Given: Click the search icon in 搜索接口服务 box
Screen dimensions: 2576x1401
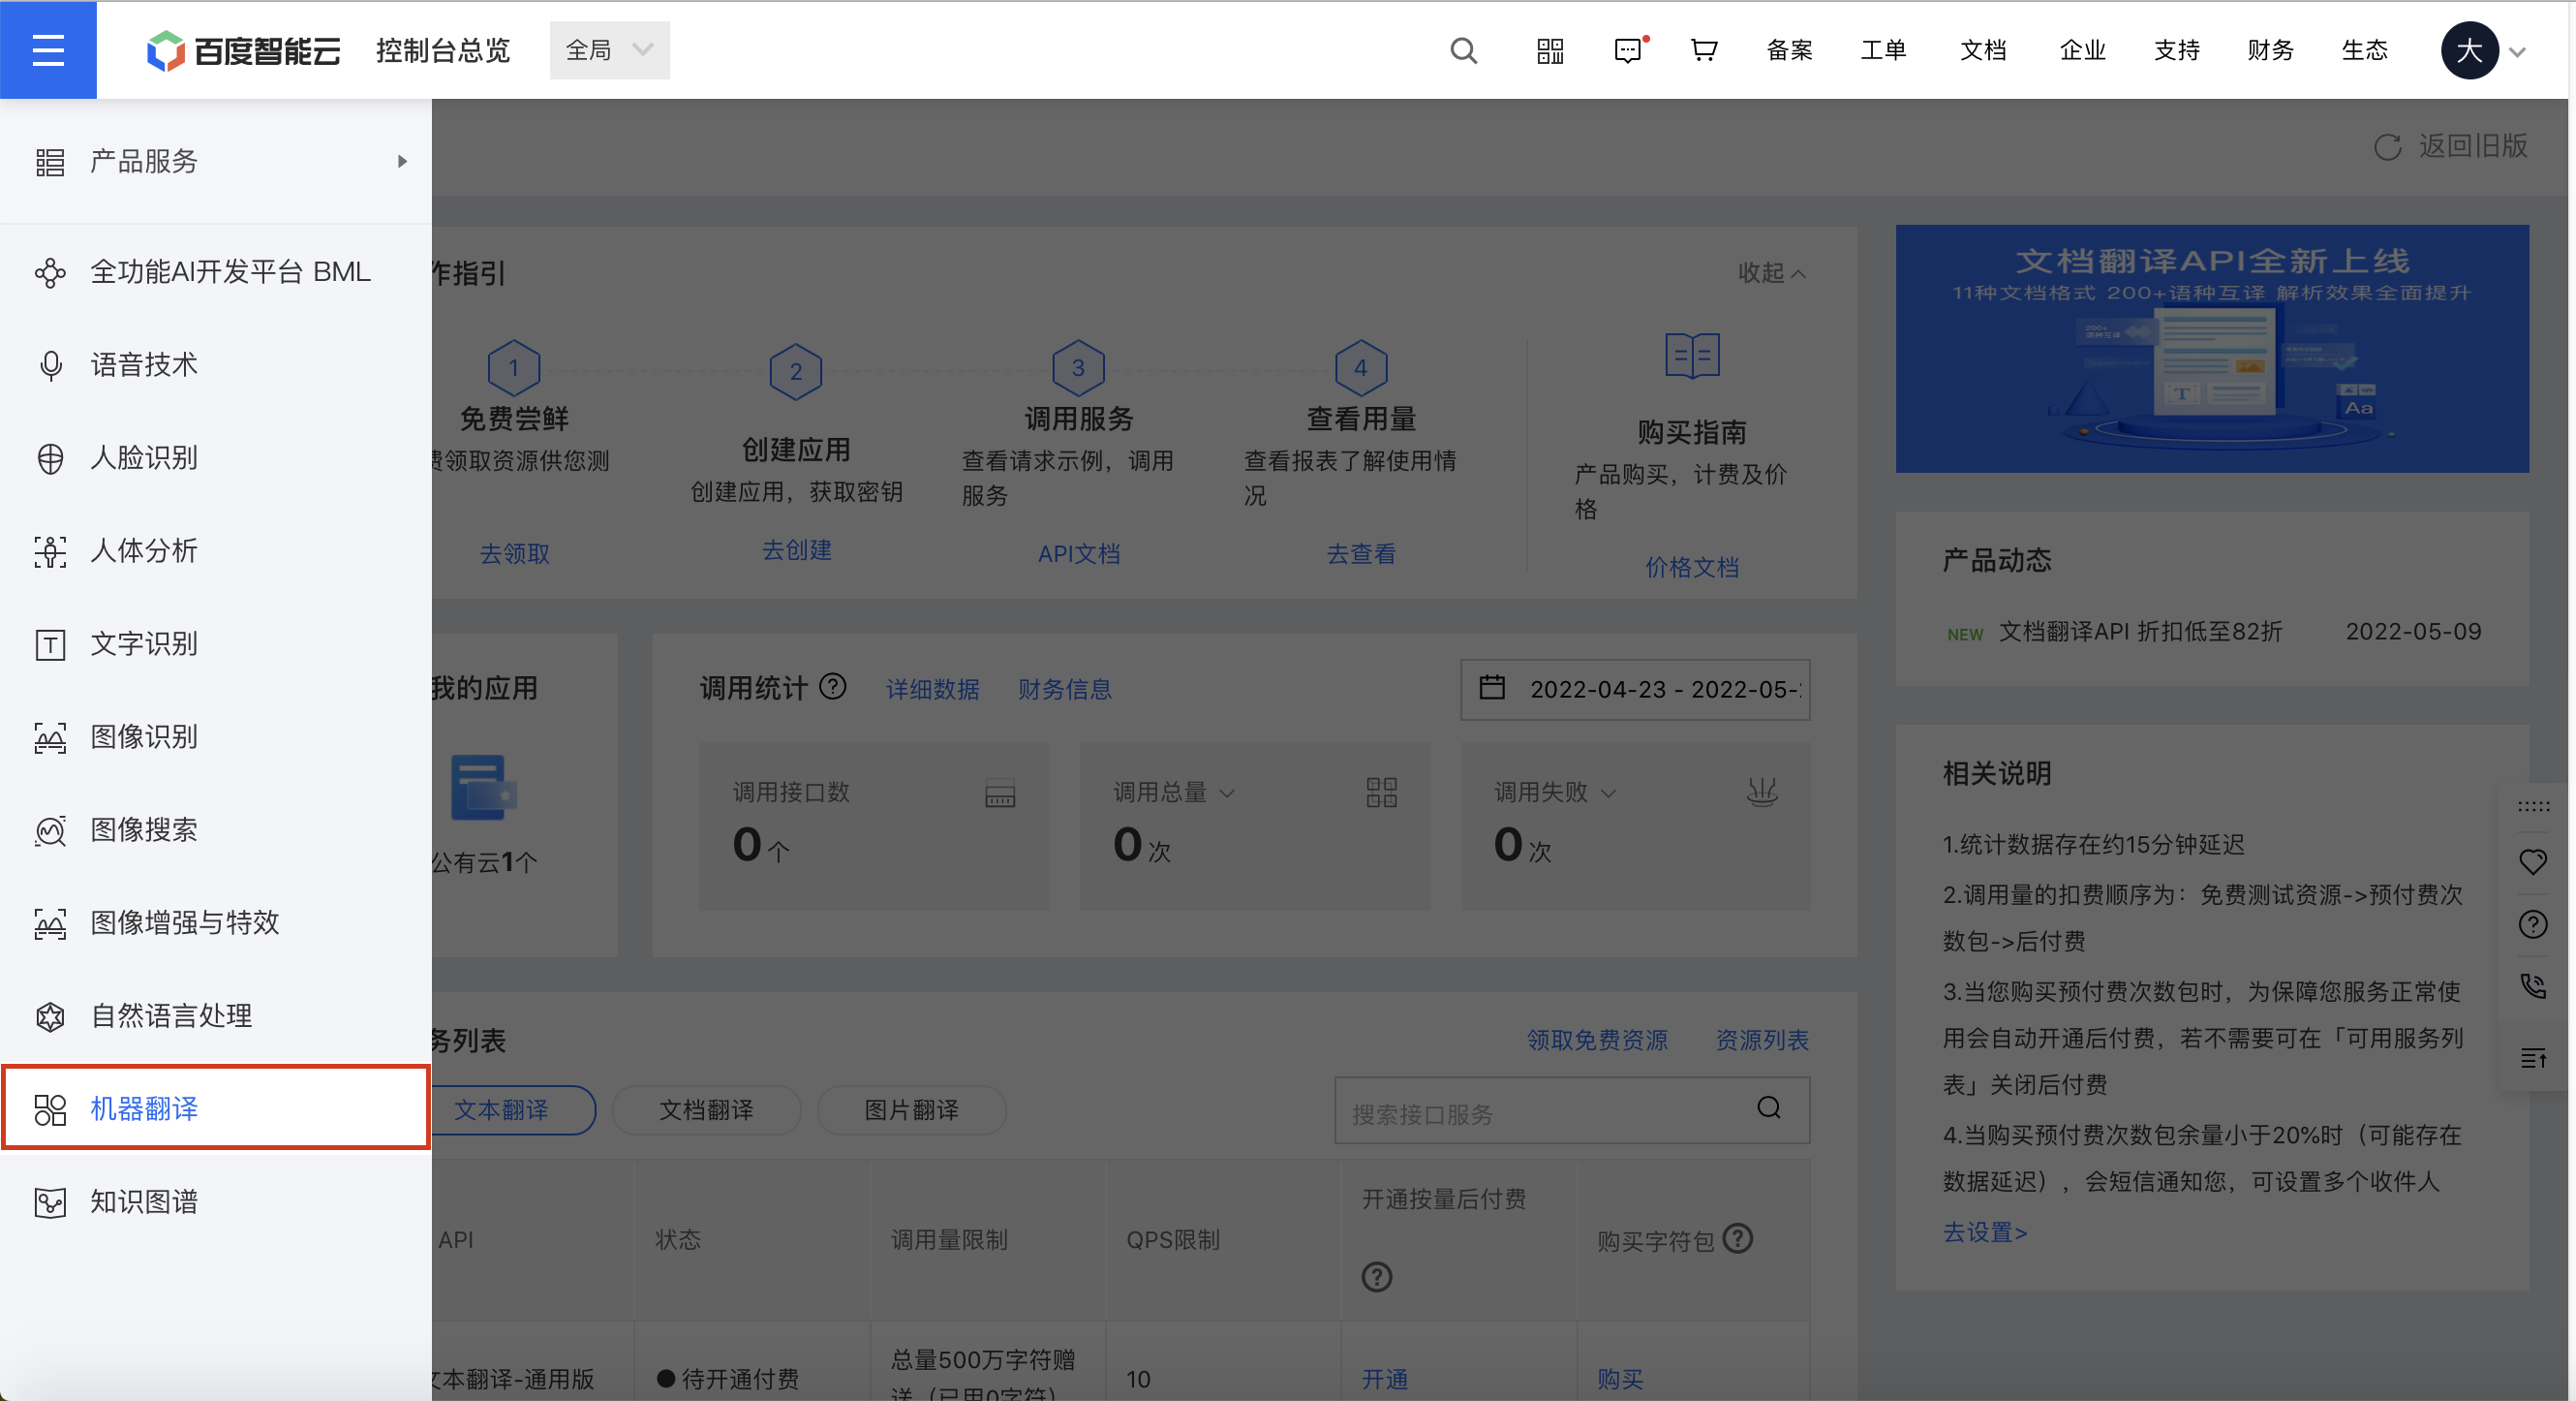Looking at the screenshot, I should click(1769, 1107).
